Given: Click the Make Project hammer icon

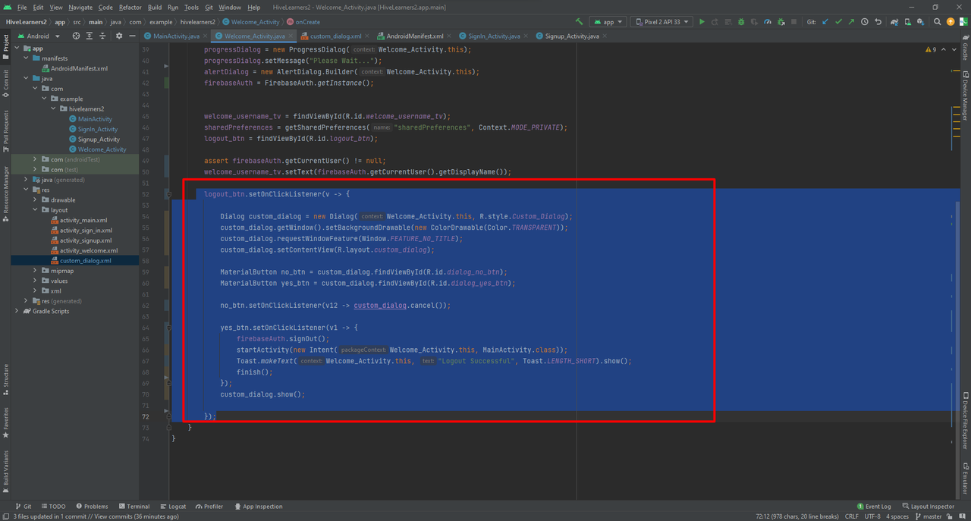Looking at the screenshot, I should click(x=580, y=22).
